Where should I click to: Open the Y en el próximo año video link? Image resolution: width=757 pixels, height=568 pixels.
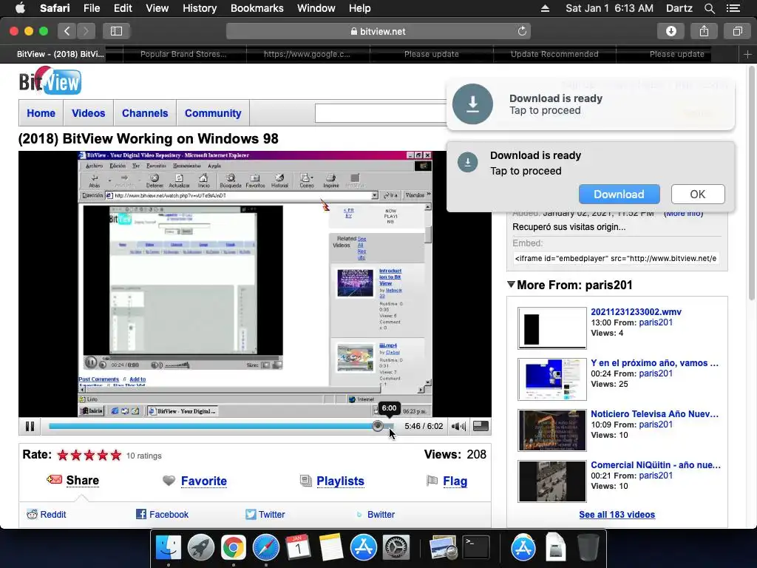pos(655,362)
